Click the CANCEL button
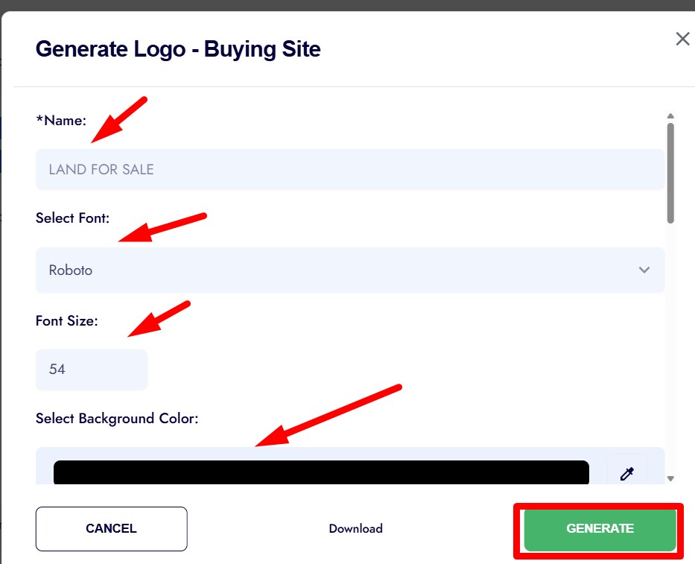This screenshot has width=695, height=564. (x=111, y=528)
